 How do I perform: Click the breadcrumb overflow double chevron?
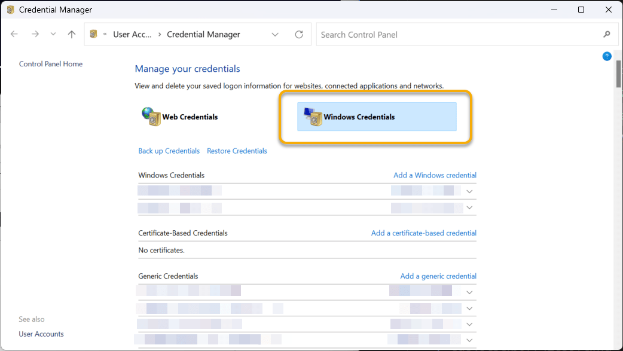pyautogui.click(x=105, y=34)
